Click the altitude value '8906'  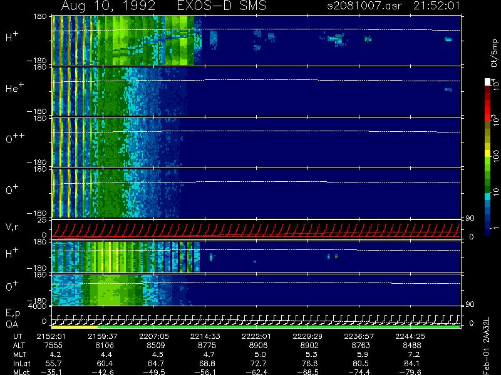coord(258,346)
